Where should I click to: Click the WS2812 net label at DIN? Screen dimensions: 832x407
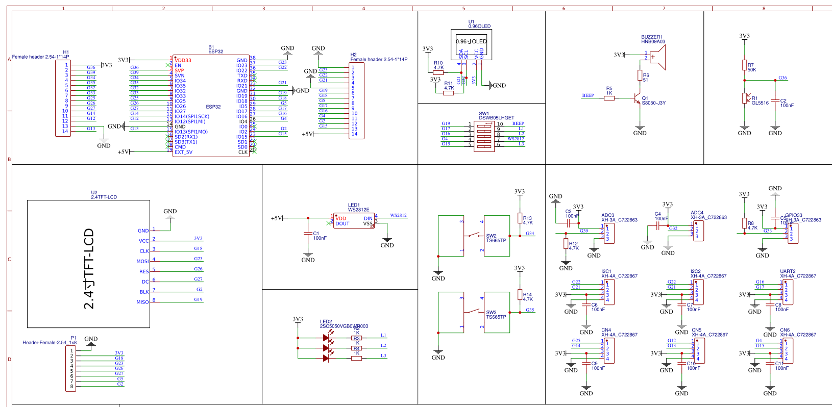click(398, 215)
